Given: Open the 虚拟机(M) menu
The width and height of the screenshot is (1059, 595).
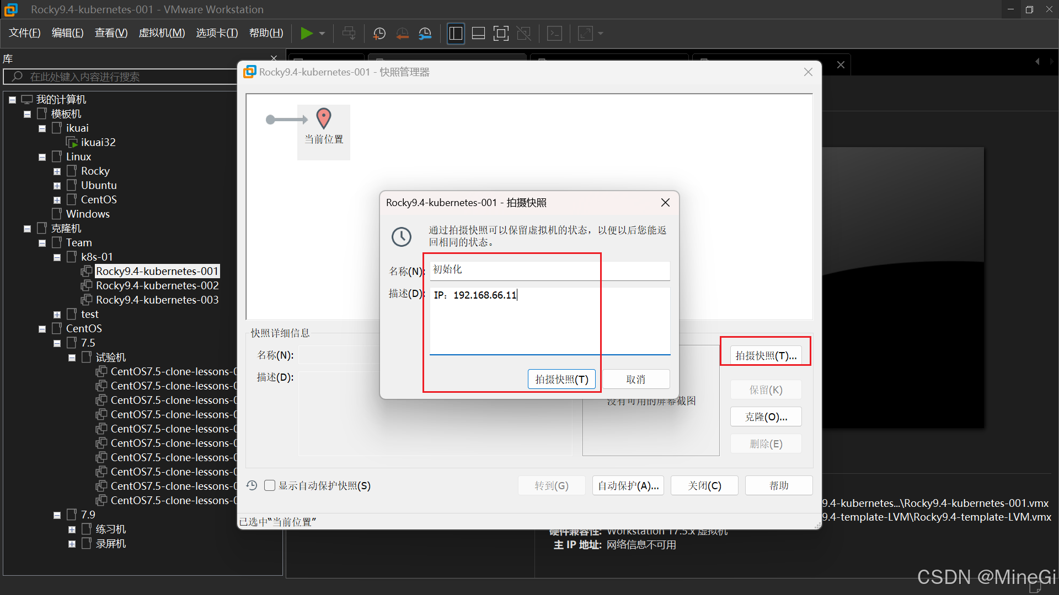Looking at the screenshot, I should (162, 33).
